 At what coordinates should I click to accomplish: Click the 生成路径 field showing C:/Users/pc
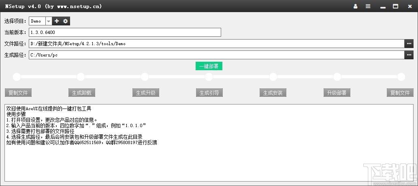click(216, 55)
